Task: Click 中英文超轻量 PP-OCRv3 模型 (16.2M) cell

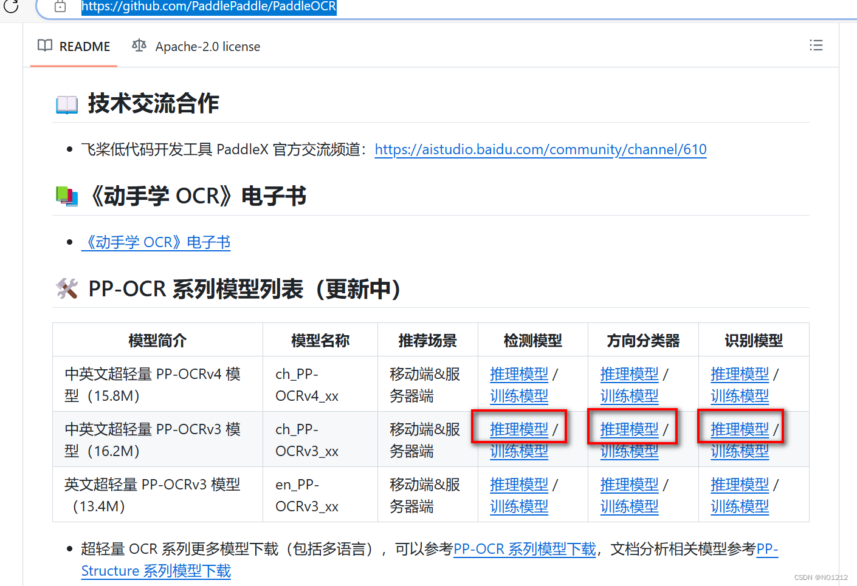Action: (x=157, y=440)
